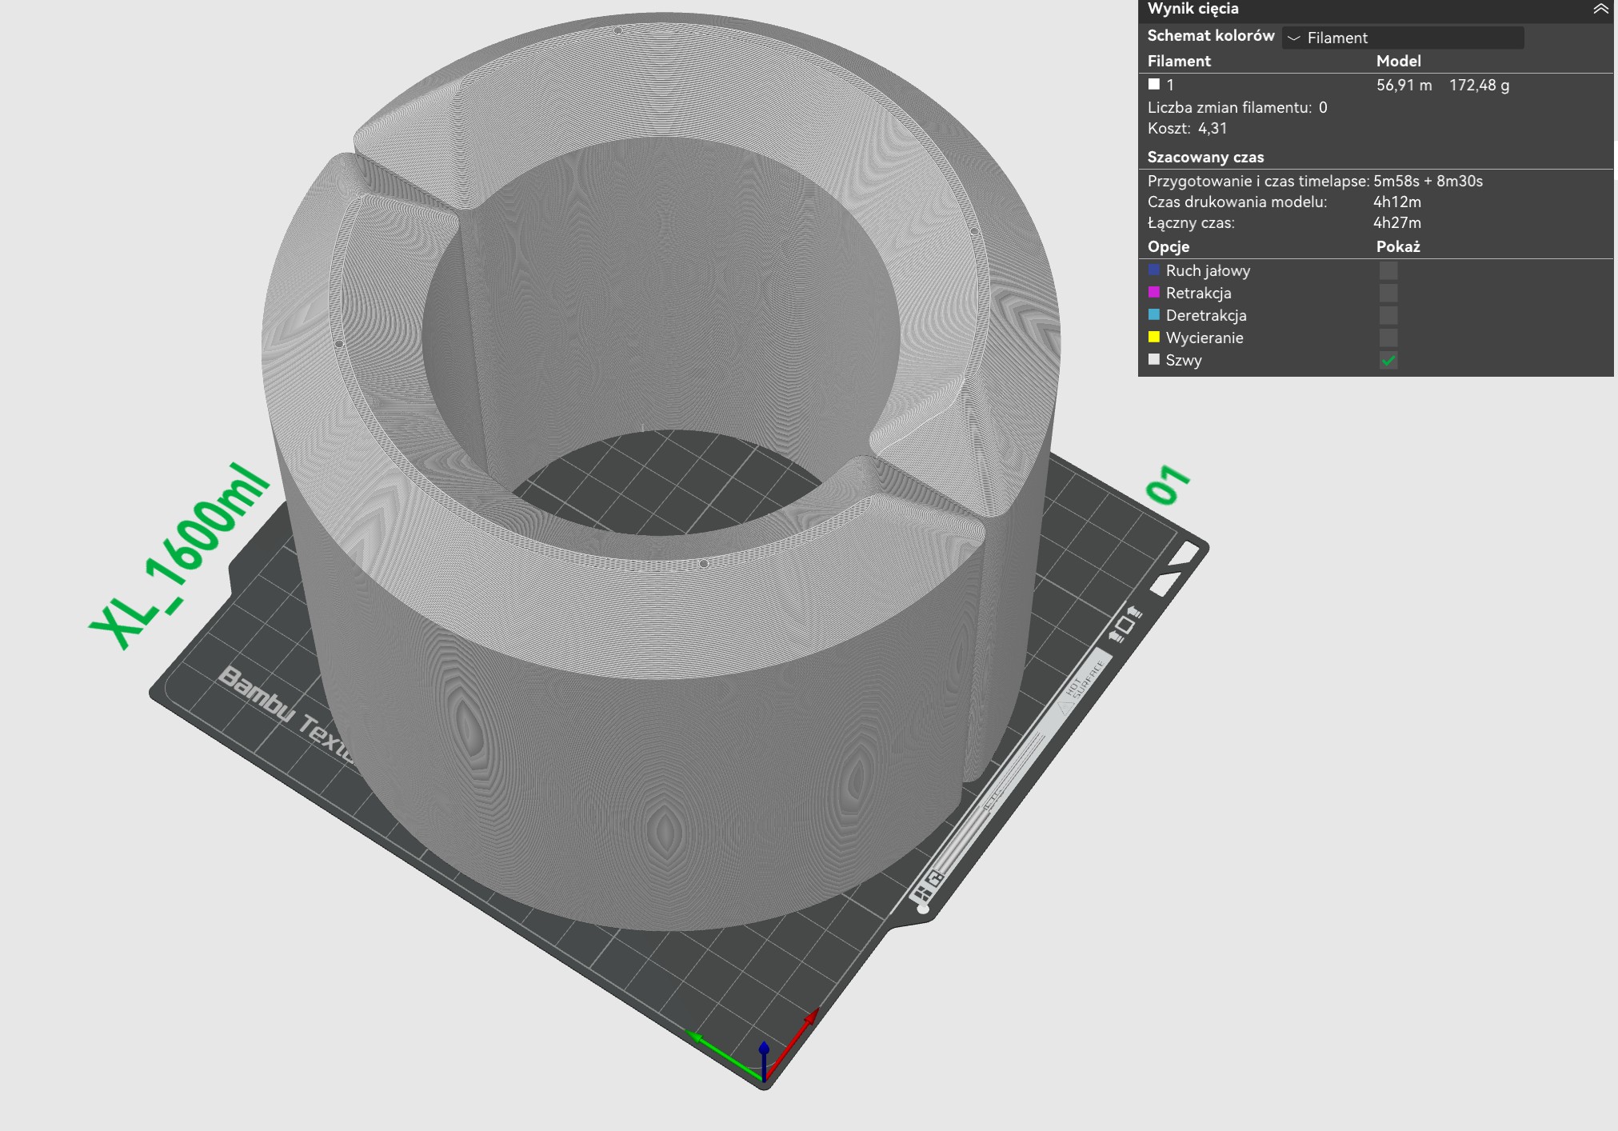Click the white filament 1 color swatch
The image size is (1618, 1131).
(x=1154, y=84)
